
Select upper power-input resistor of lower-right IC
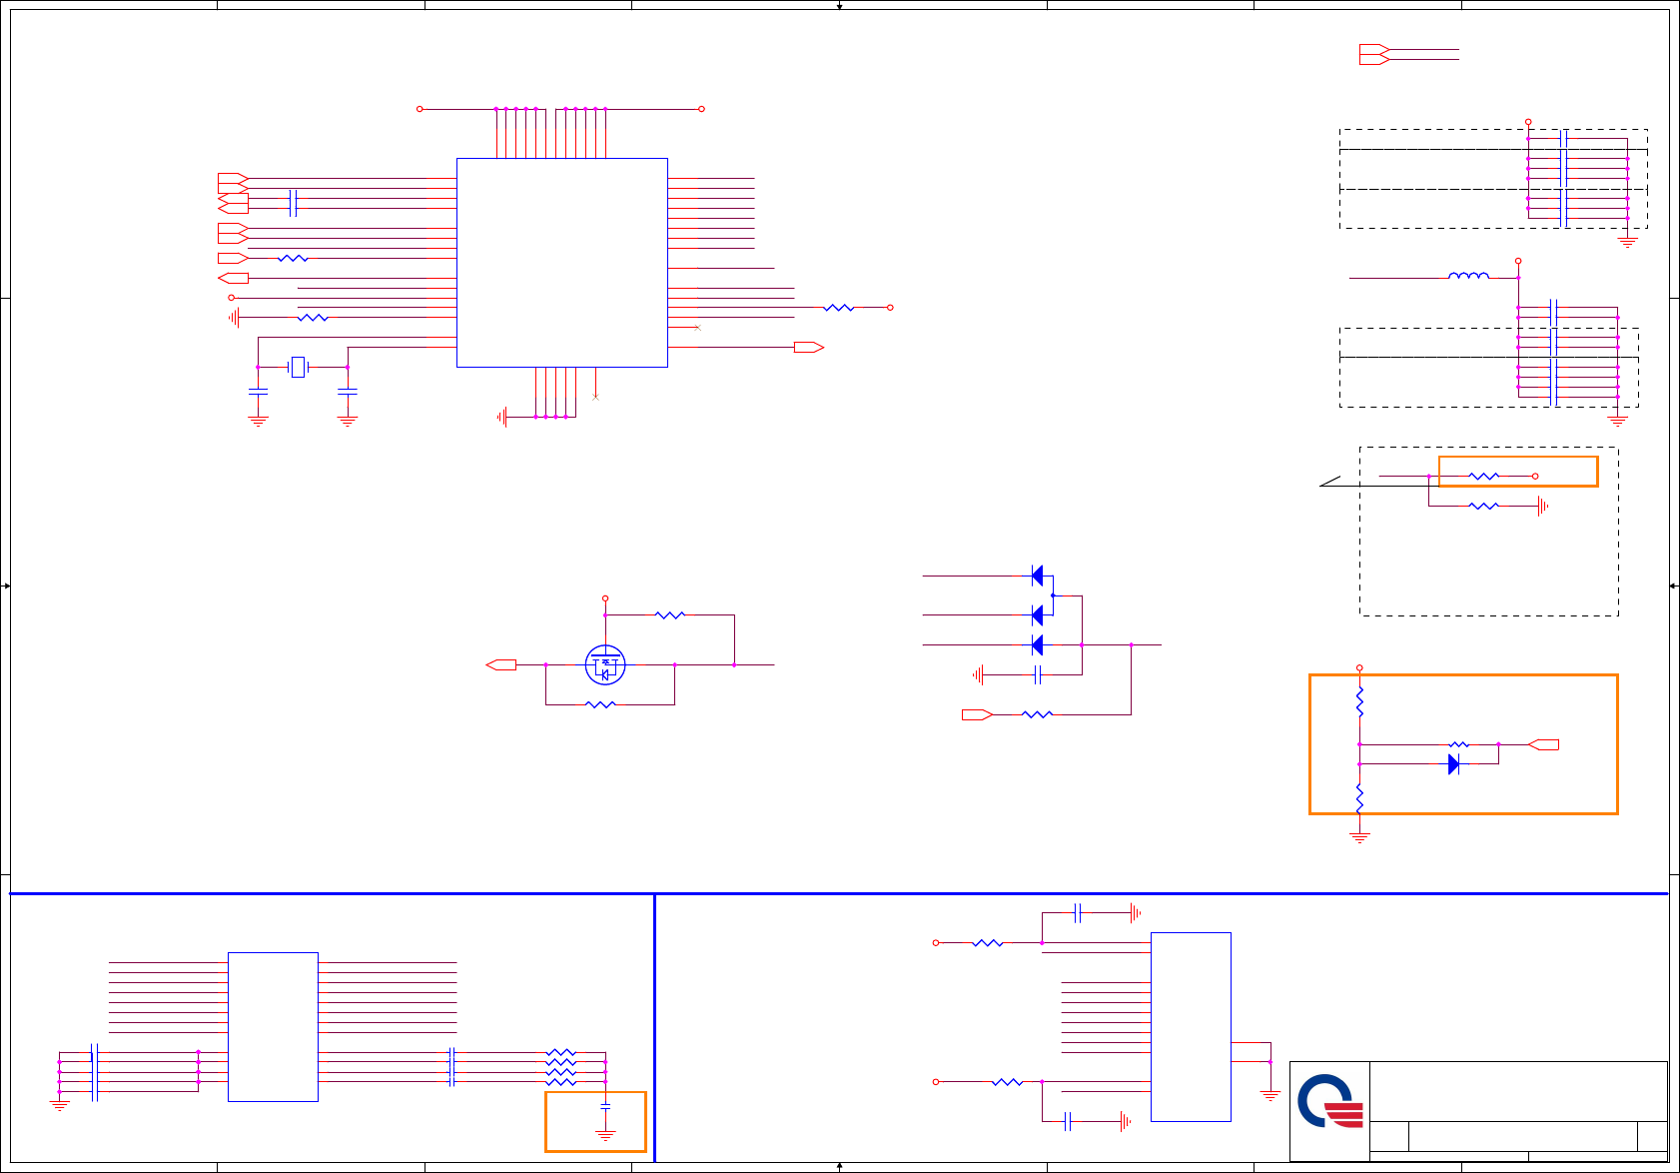point(988,942)
